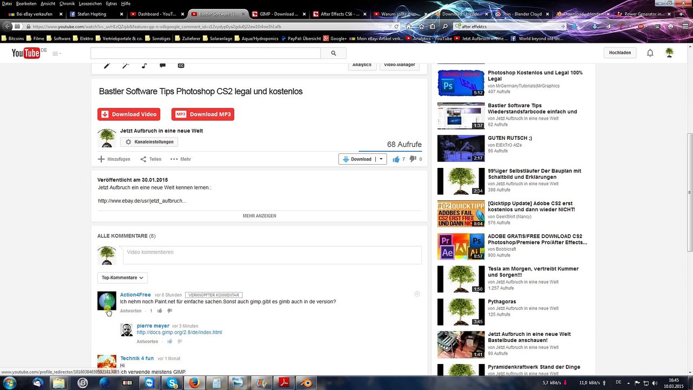Open the GUTEN RUTSCH video thumbnail
This screenshot has height=390, width=693.
[x=461, y=148]
